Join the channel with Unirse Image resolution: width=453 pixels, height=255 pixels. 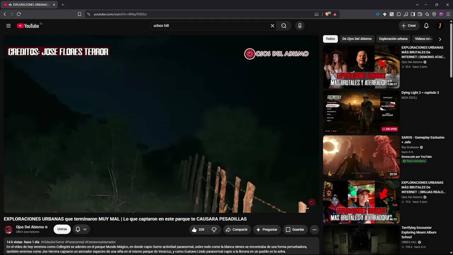(62, 229)
